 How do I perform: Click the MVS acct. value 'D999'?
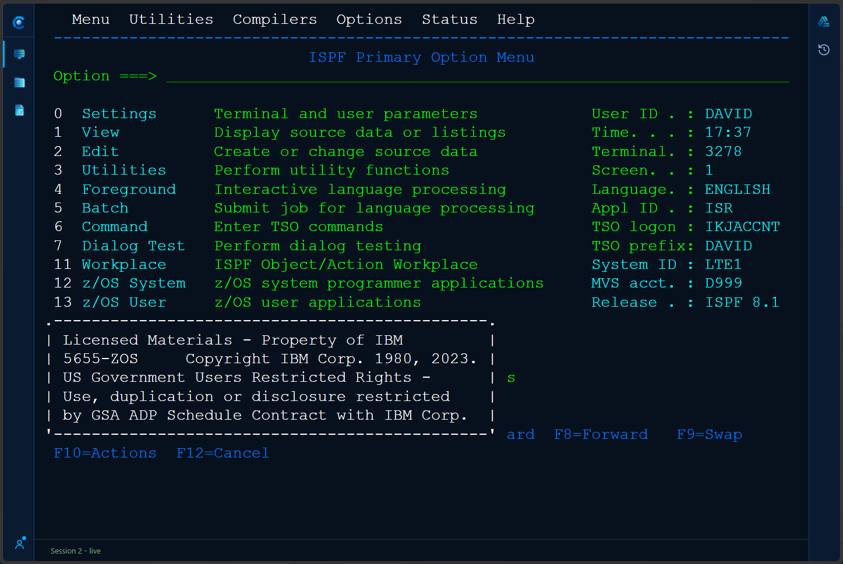(723, 283)
